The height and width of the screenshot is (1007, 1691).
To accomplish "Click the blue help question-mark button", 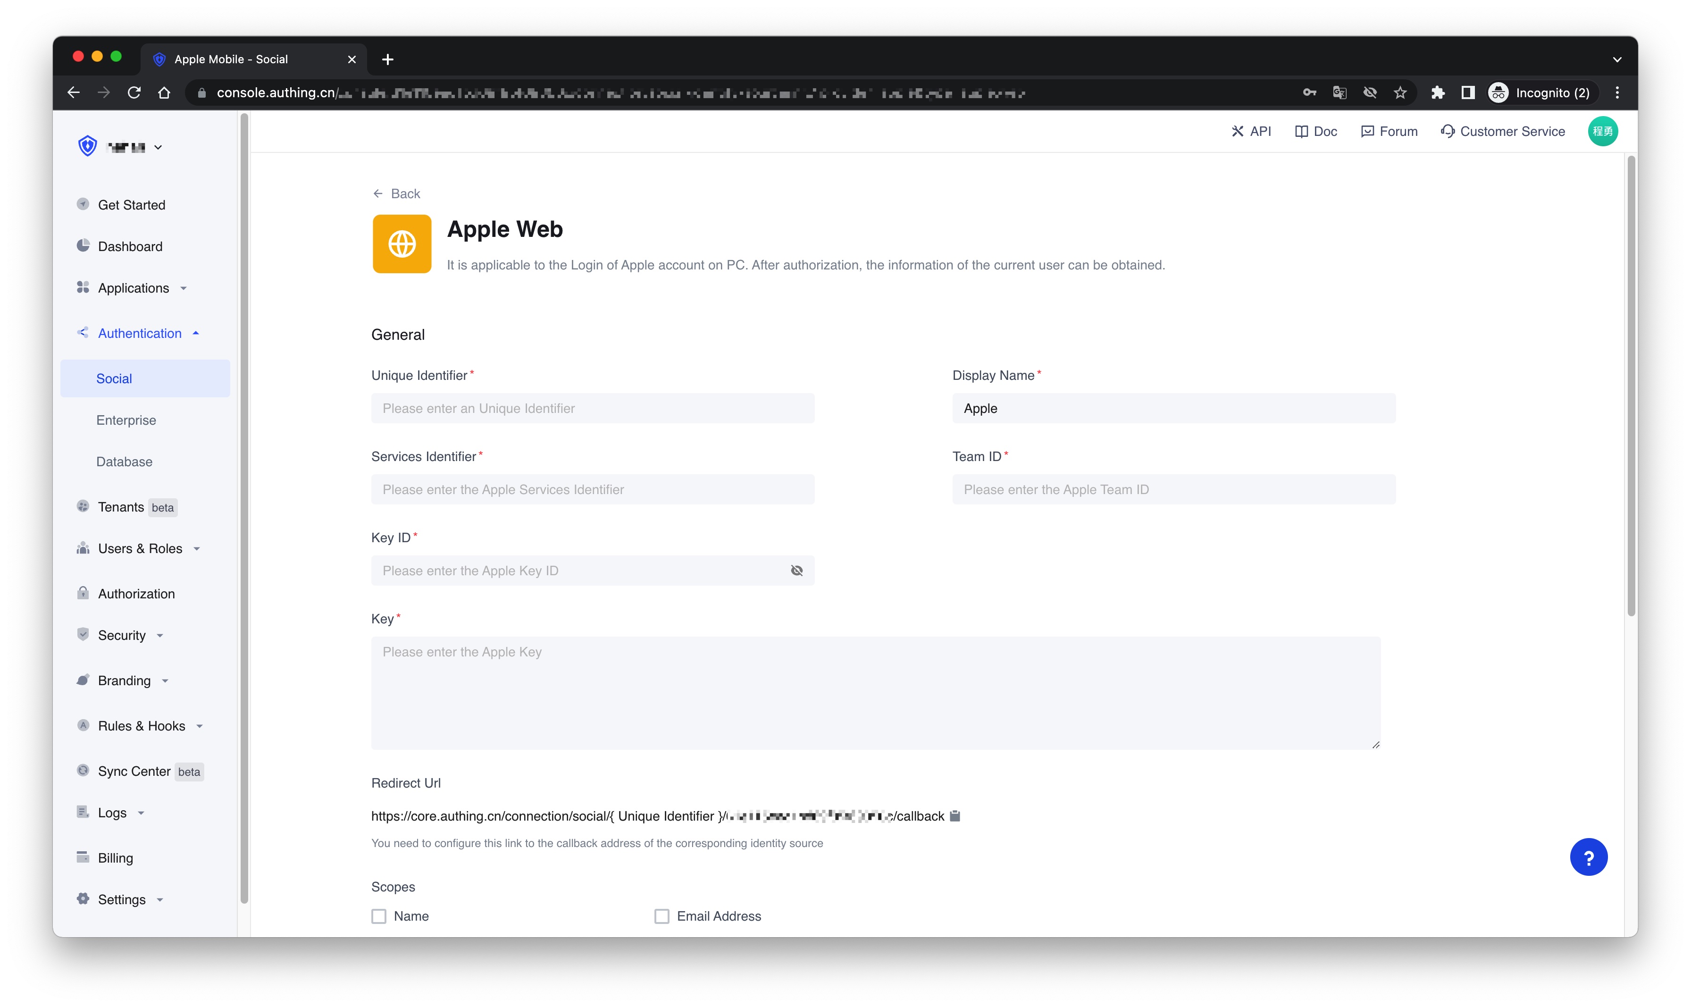I will pos(1588,857).
